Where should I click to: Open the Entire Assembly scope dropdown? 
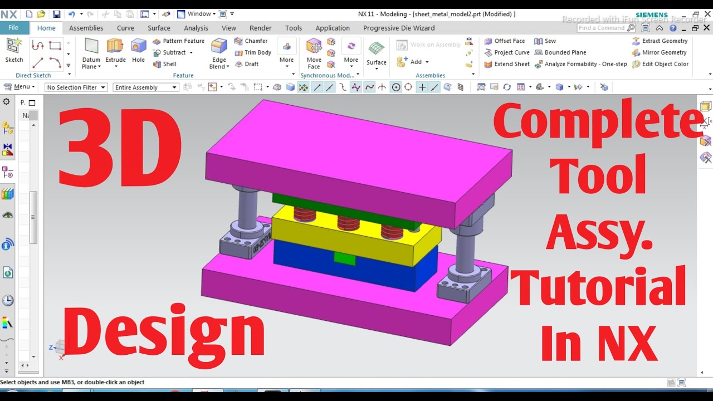click(x=146, y=87)
